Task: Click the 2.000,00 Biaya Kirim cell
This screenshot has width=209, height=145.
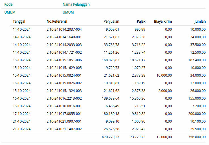Action: [165, 91]
